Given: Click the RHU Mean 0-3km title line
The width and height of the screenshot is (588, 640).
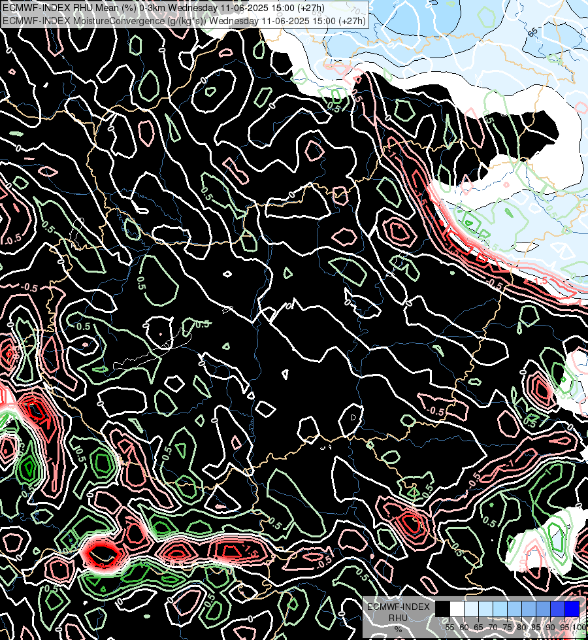Looking at the screenshot, I should point(163,8).
